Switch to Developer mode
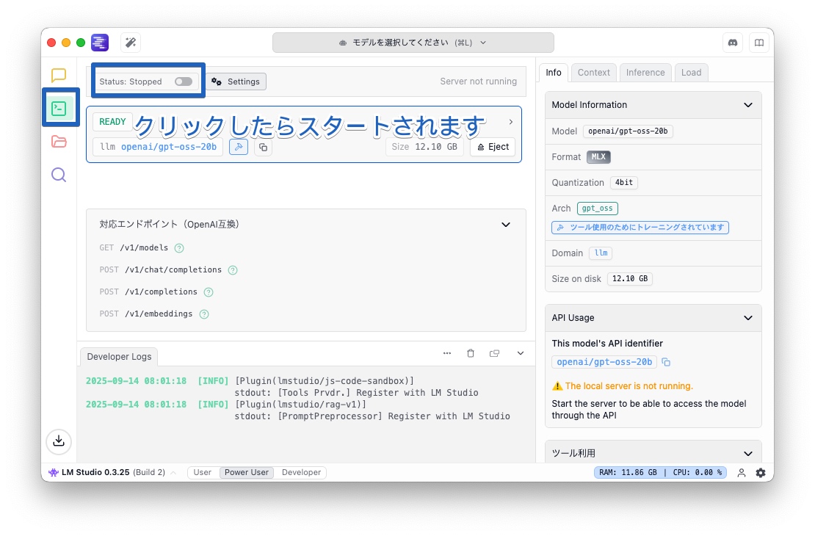 click(301, 472)
